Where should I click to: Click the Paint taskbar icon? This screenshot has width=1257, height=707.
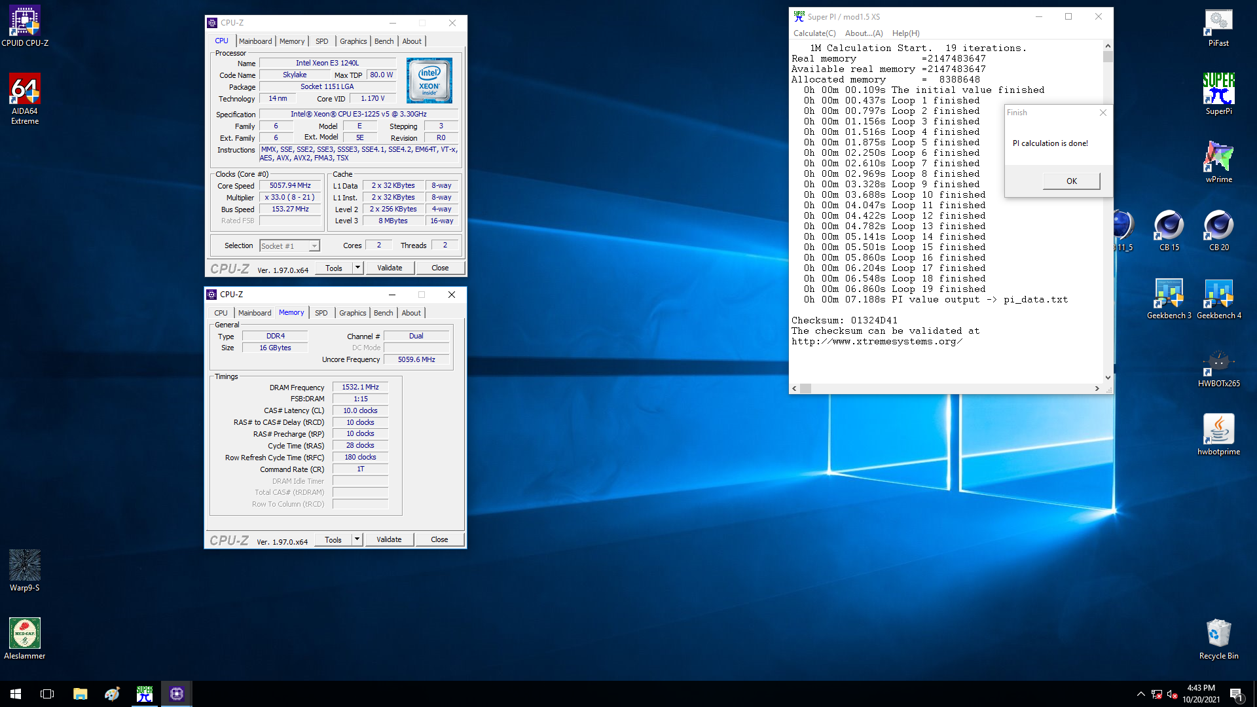112,694
